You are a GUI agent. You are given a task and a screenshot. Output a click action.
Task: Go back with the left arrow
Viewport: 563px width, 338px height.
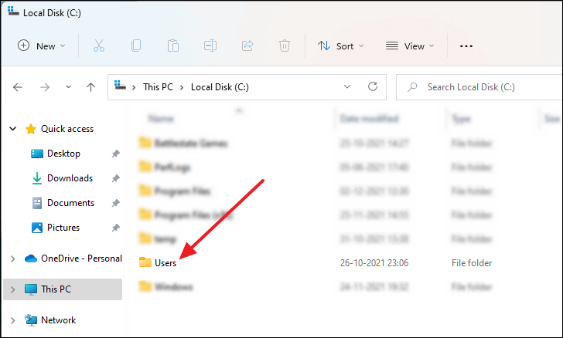[18, 87]
